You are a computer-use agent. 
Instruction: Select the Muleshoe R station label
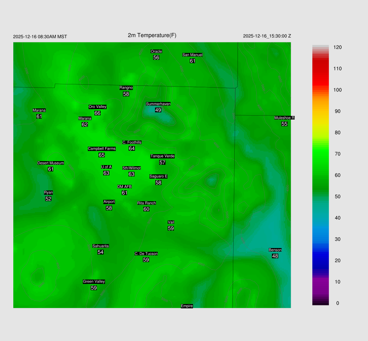pos(284,118)
